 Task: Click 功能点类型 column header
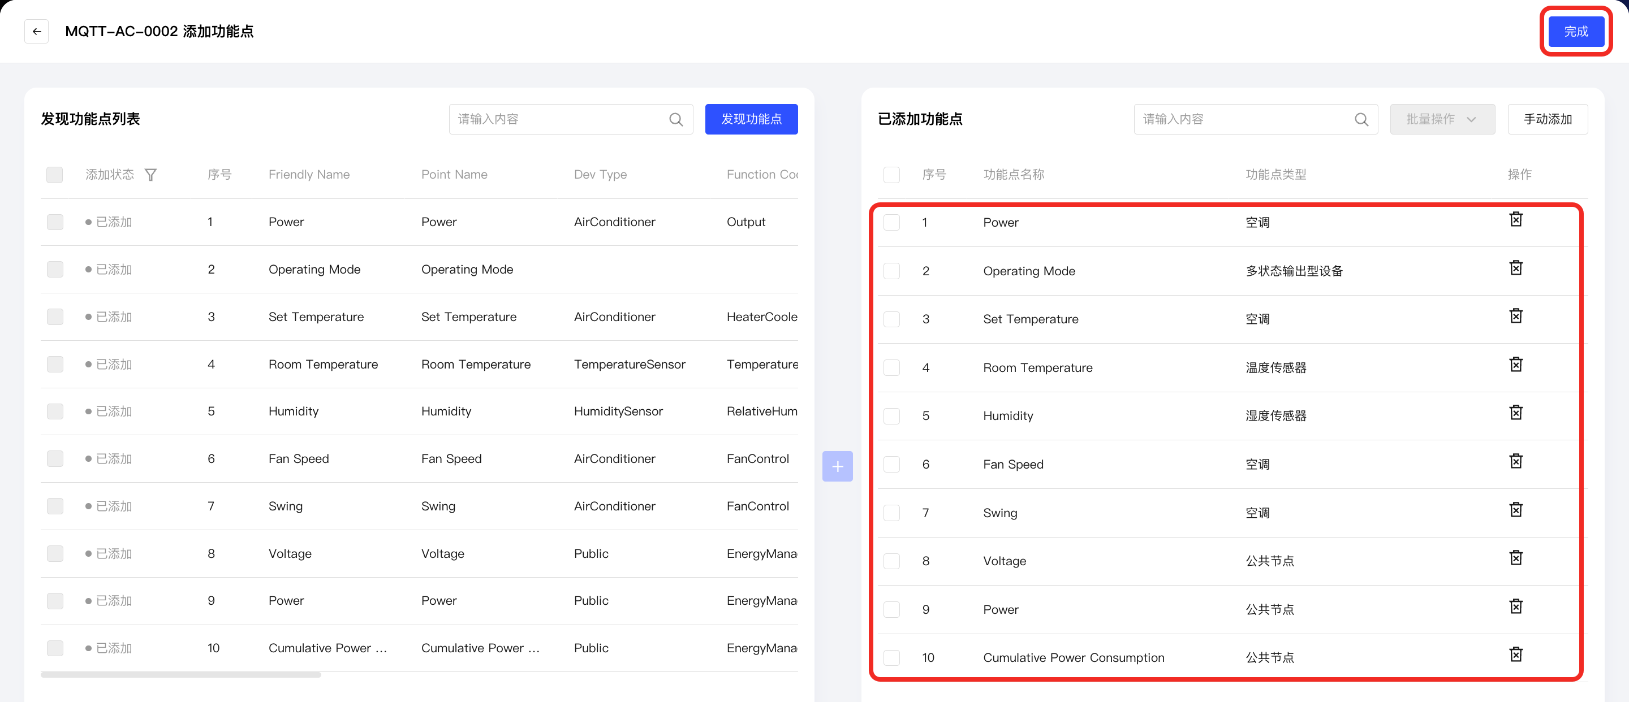point(1275,175)
